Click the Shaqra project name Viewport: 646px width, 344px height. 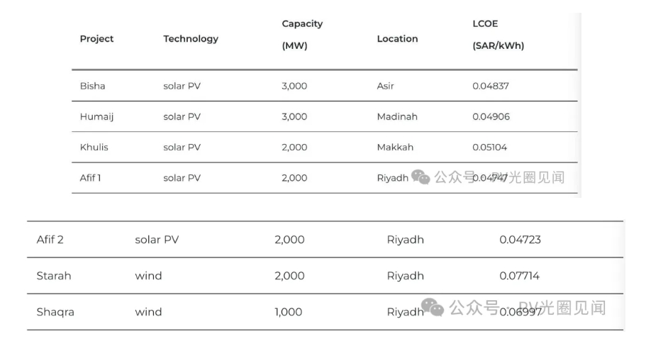pos(55,312)
